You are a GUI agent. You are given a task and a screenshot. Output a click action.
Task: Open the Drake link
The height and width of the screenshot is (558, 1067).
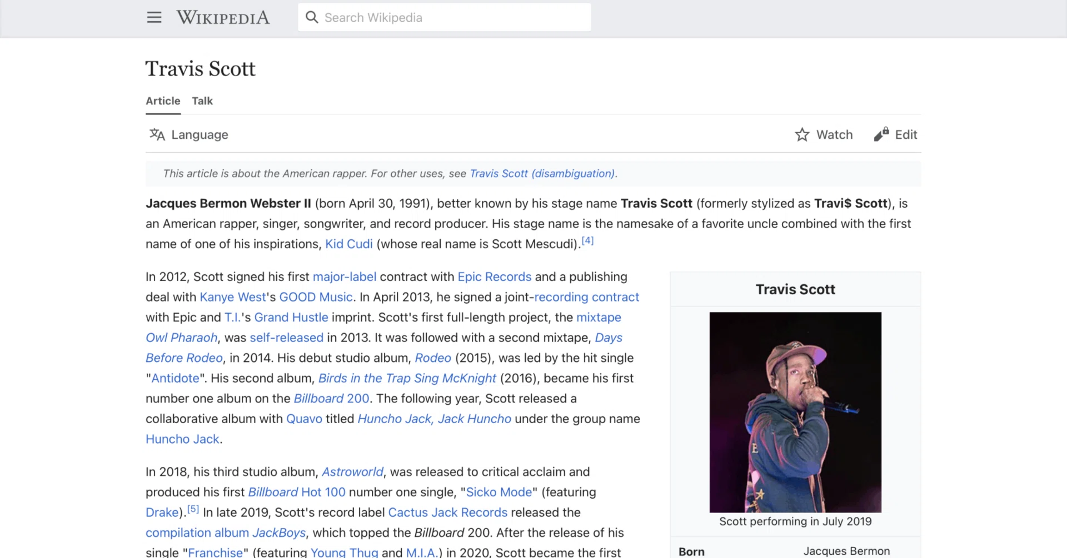[162, 512]
